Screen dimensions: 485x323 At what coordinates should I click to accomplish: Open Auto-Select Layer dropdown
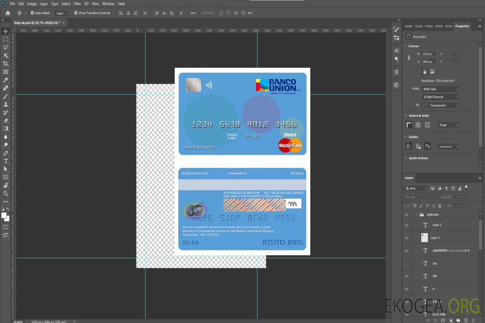coord(62,13)
